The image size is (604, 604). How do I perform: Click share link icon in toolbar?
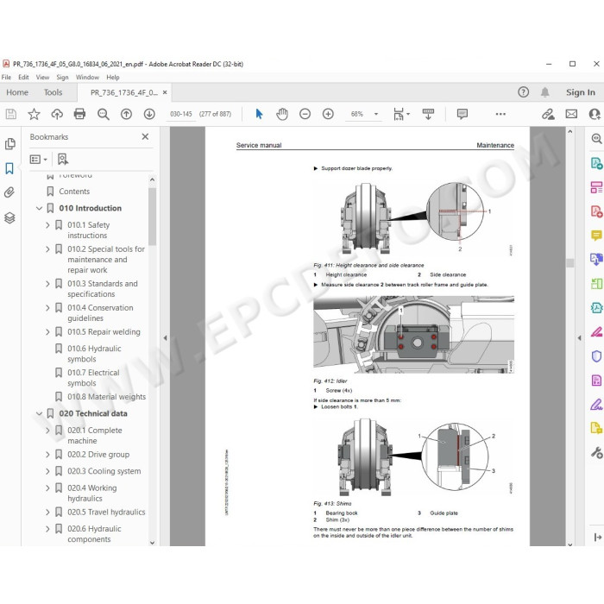[548, 114]
